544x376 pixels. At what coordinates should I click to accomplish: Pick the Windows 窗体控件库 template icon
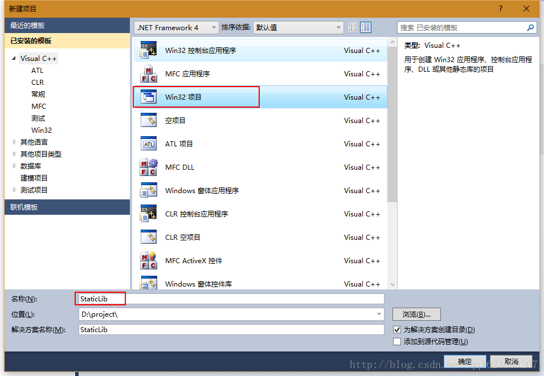149,283
